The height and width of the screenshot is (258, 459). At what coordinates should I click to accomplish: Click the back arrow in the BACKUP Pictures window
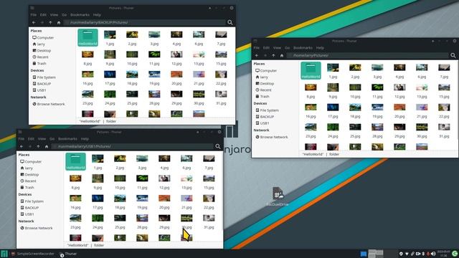[x=34, y=22]
